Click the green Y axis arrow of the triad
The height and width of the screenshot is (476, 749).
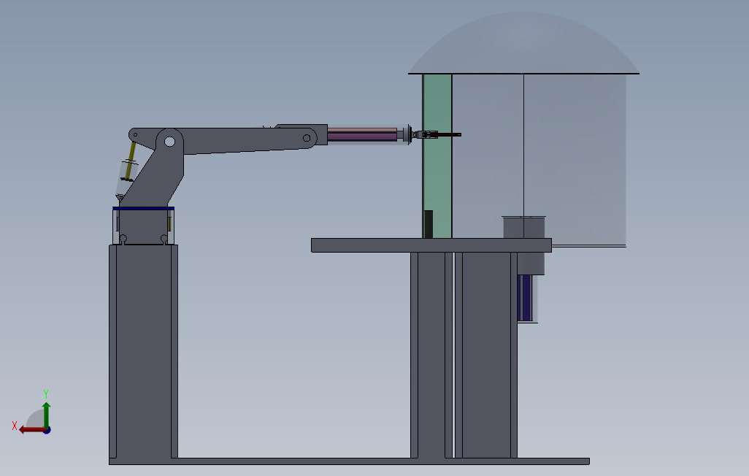tap(46, 415)
